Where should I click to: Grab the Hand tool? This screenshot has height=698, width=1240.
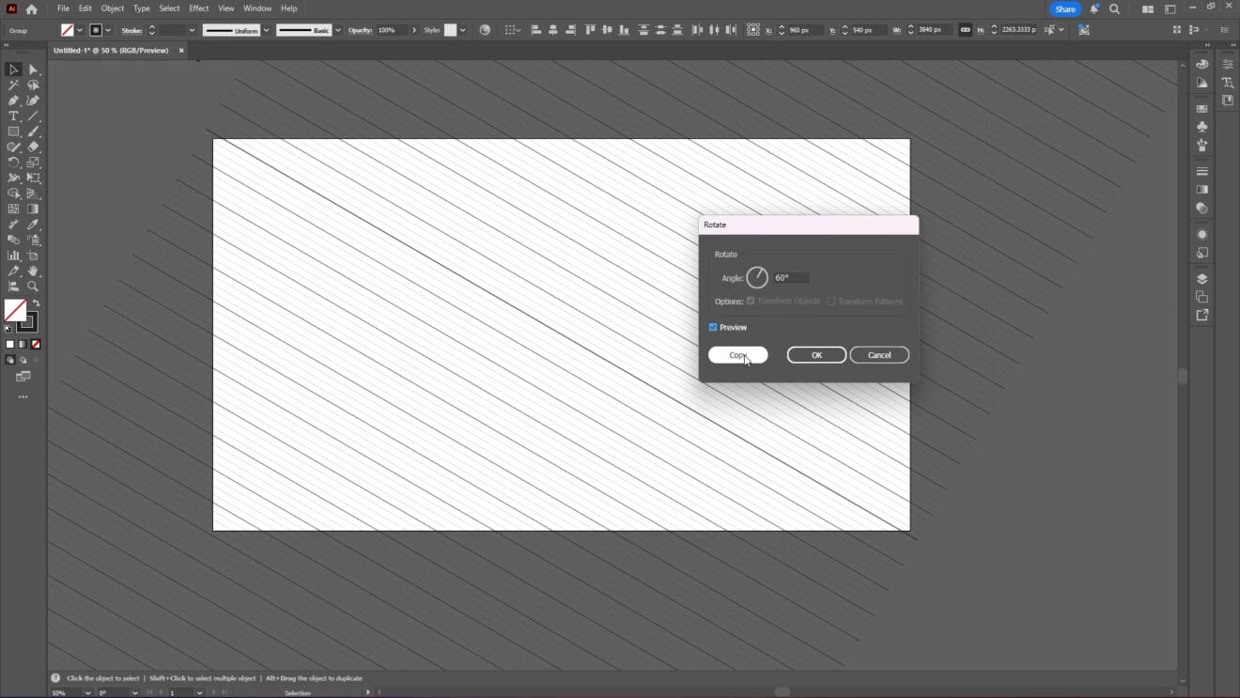pos(32,271)
